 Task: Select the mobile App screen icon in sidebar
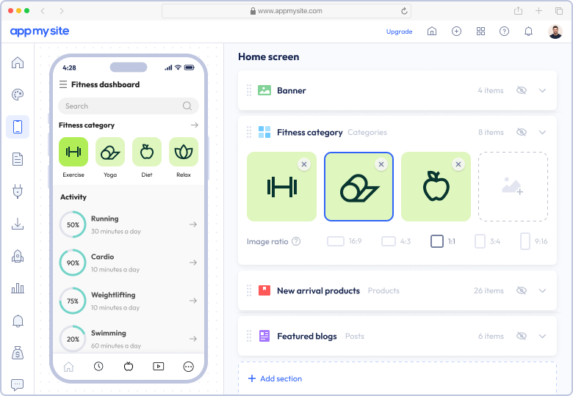coord(18,127)
